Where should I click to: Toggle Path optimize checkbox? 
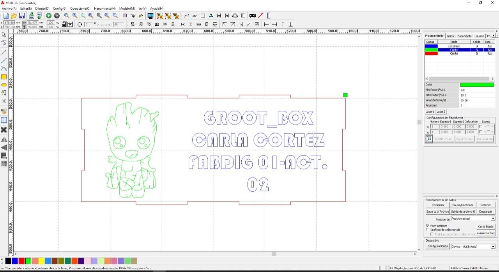pos(428,226)
